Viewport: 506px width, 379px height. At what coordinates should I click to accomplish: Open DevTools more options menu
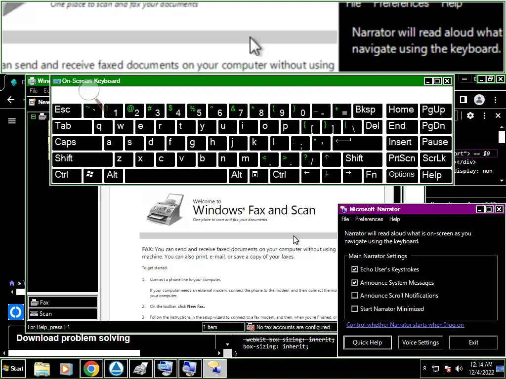484,115
